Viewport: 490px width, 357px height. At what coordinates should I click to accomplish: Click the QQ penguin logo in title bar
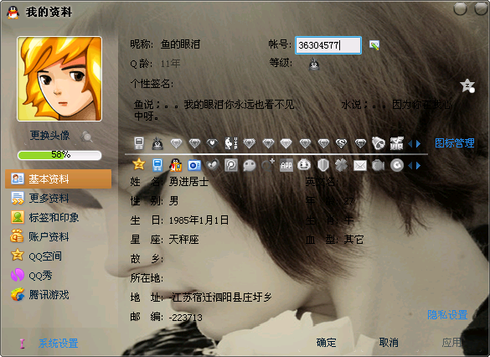click(13, 13)
